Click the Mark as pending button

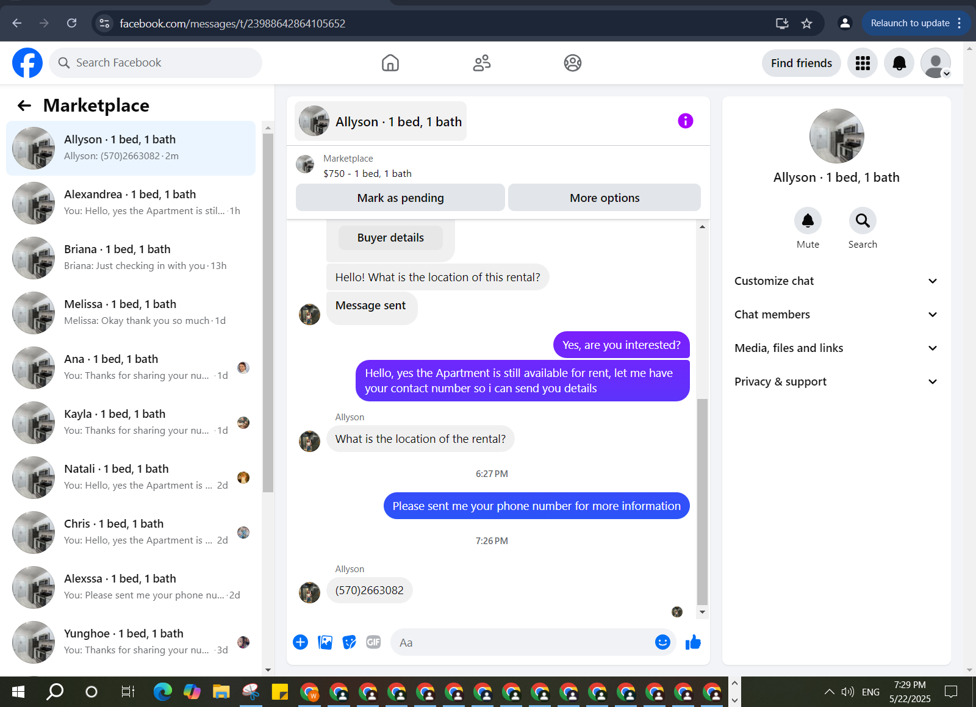(400, 198)
